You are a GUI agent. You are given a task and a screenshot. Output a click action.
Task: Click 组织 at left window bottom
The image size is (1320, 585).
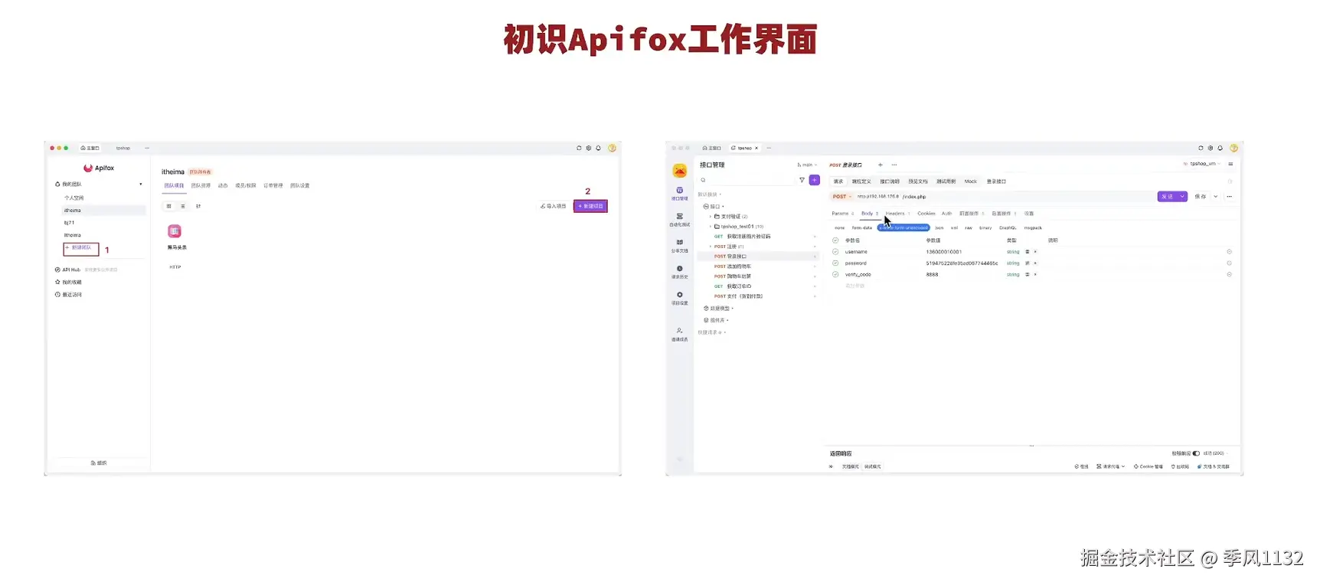click(x=99, y=462)
